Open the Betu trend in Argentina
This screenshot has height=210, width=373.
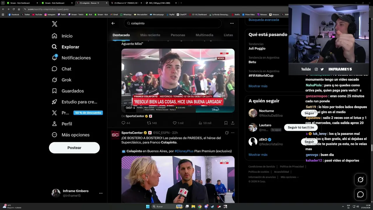click(252, 62)
